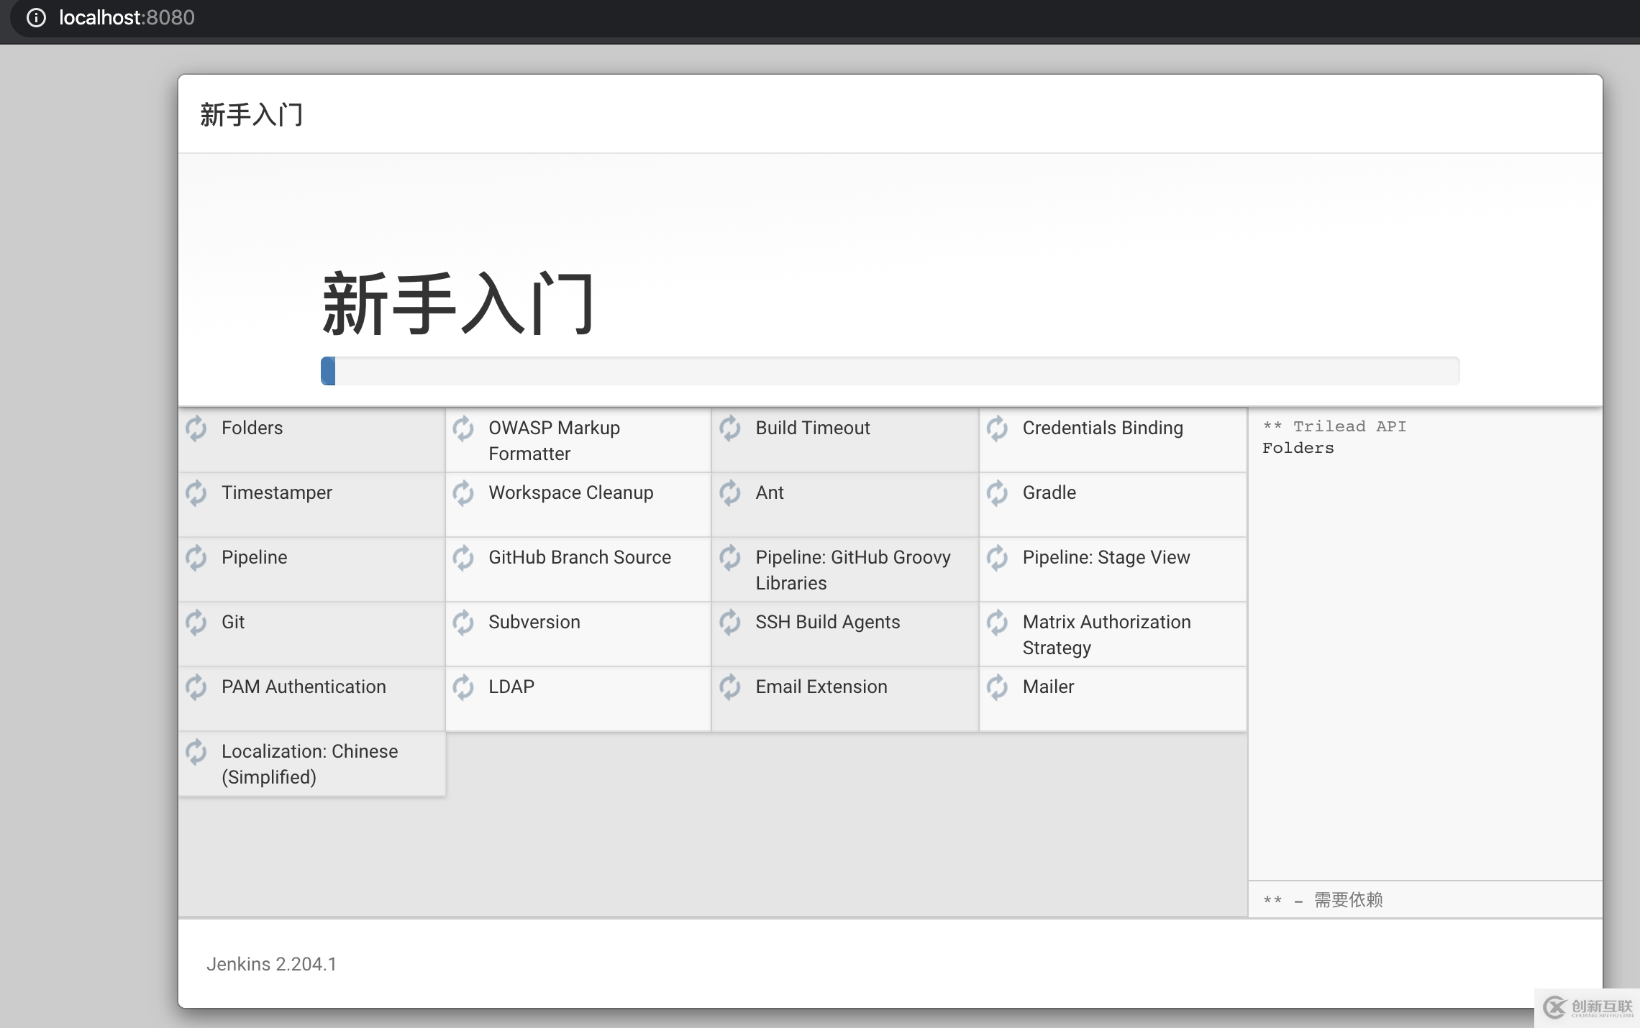
Task: Click the site info icon in address bar
Action: (36, 18)
